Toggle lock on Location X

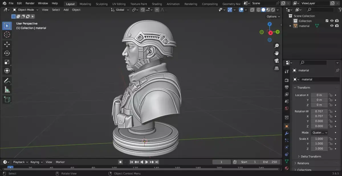point(331,95)
